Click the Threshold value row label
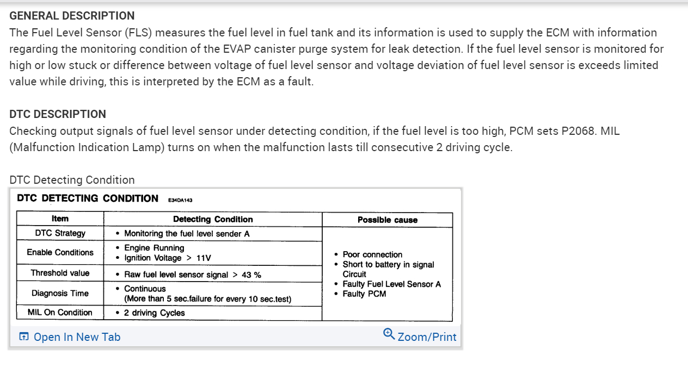The height and width of the screenshot is (386, 688). [60, 273]
